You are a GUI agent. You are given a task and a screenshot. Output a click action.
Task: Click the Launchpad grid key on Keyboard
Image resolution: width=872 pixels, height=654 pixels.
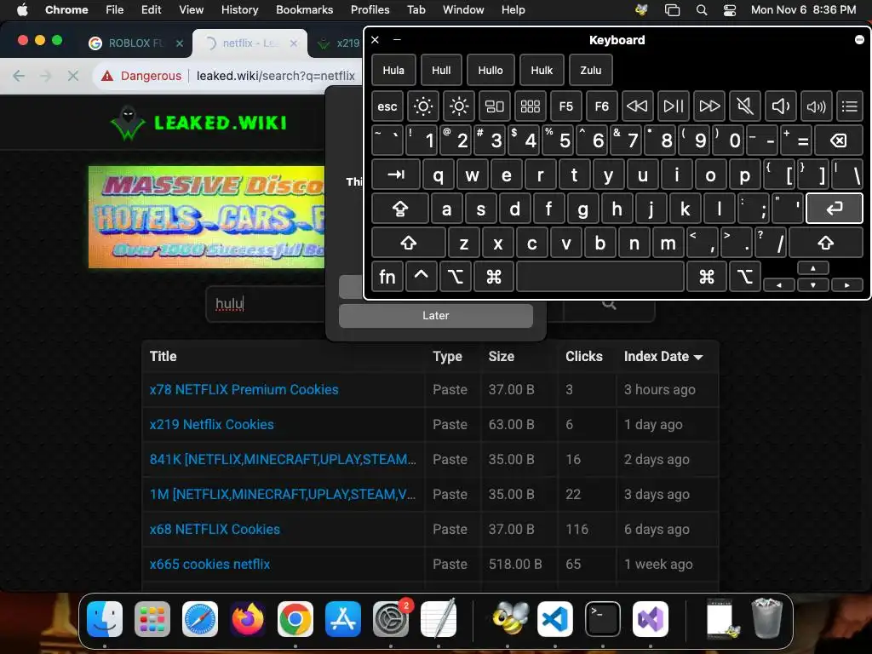click(x=530, y=106)
